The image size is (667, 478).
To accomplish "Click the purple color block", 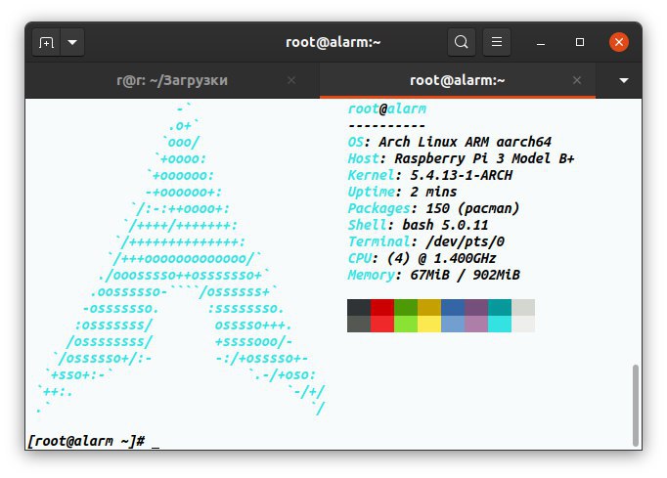I will tap(476, 308).
